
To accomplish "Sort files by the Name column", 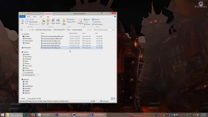I will [x=43, y=33].
